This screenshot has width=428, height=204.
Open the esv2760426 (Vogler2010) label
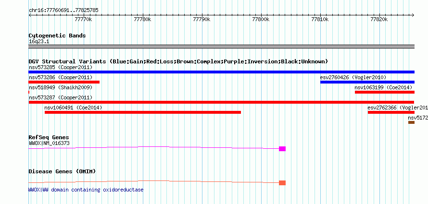[353, 77]
